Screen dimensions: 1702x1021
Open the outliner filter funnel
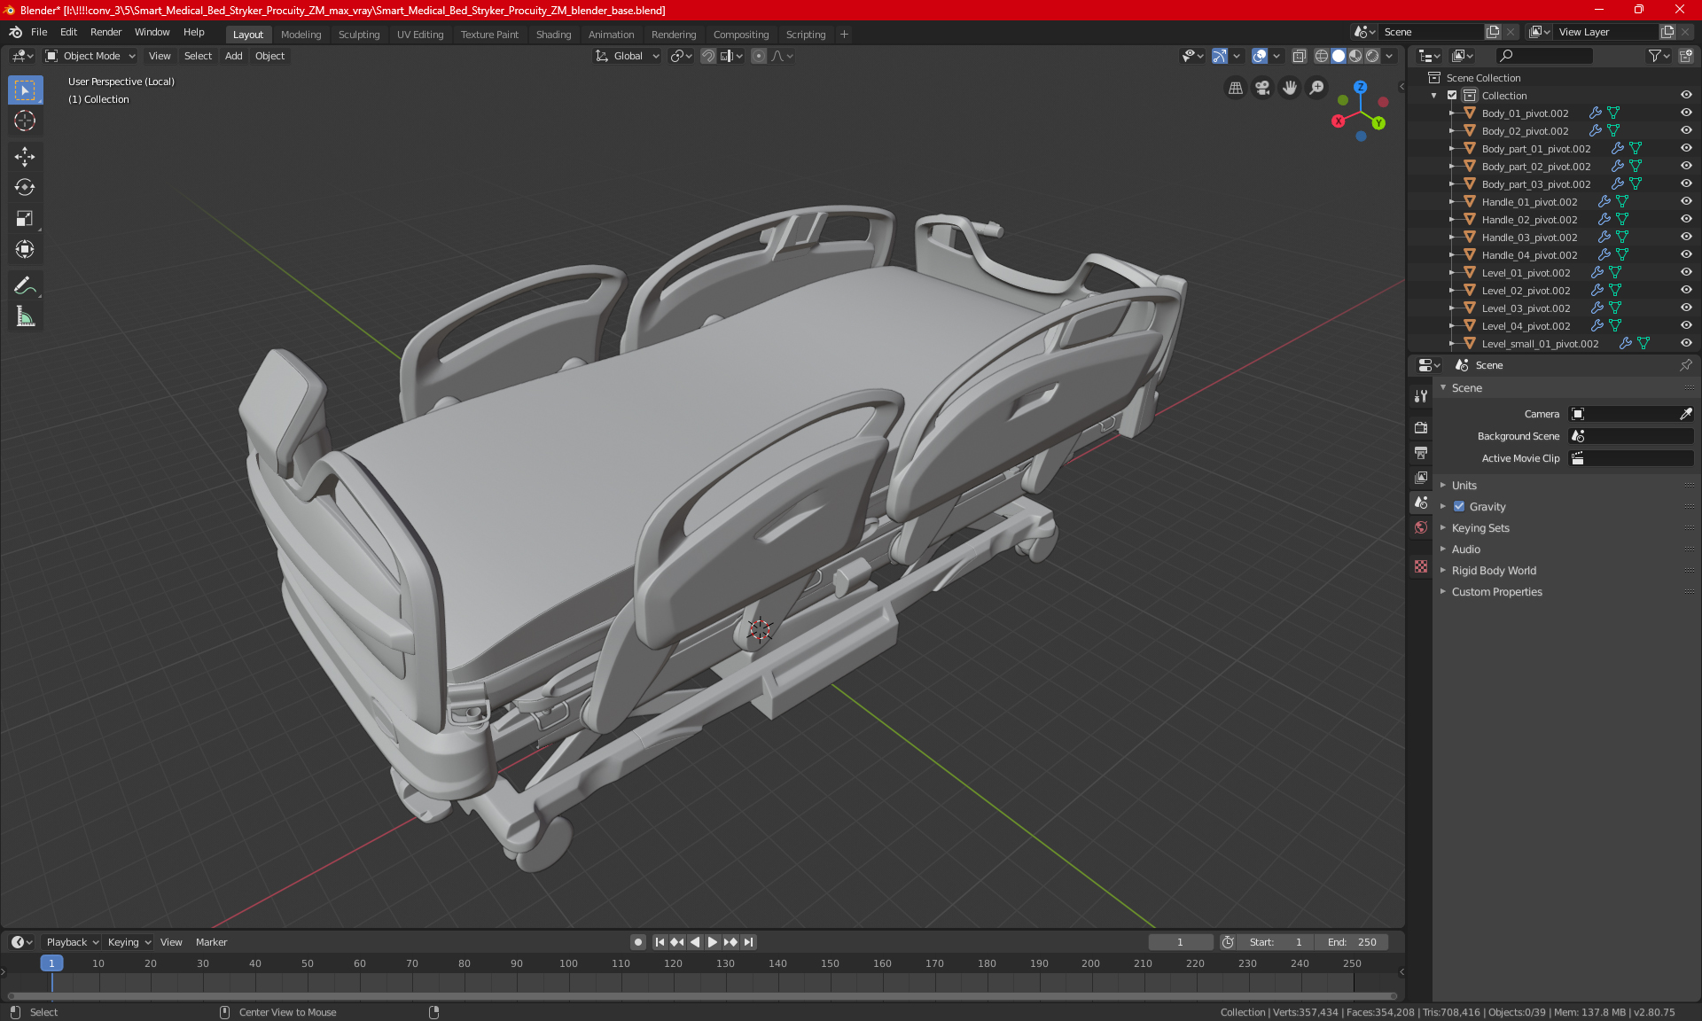(1659, 56)
